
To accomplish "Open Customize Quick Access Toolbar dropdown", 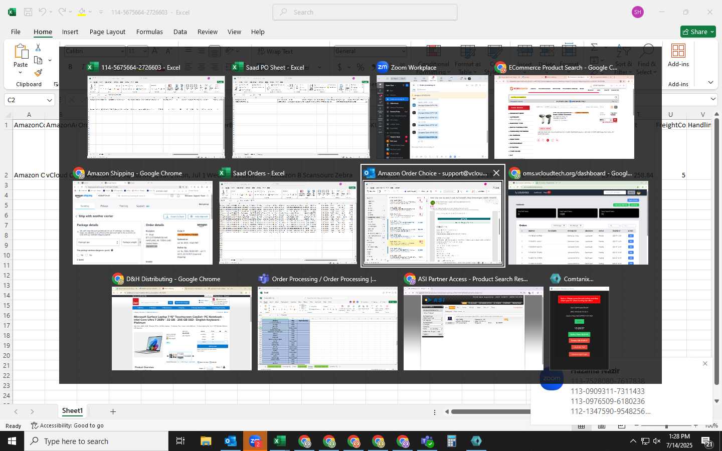I will coord(101,12).
